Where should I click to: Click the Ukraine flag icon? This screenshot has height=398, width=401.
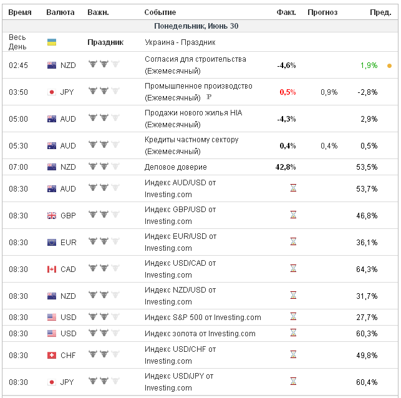[52, 42]
